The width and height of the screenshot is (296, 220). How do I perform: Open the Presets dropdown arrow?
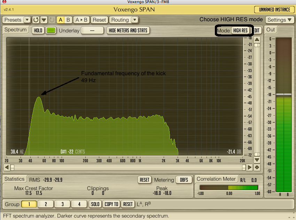pos(27,20)
